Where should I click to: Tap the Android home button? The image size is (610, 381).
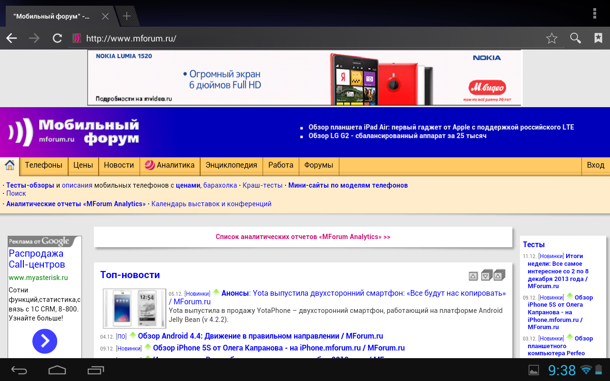57,370
